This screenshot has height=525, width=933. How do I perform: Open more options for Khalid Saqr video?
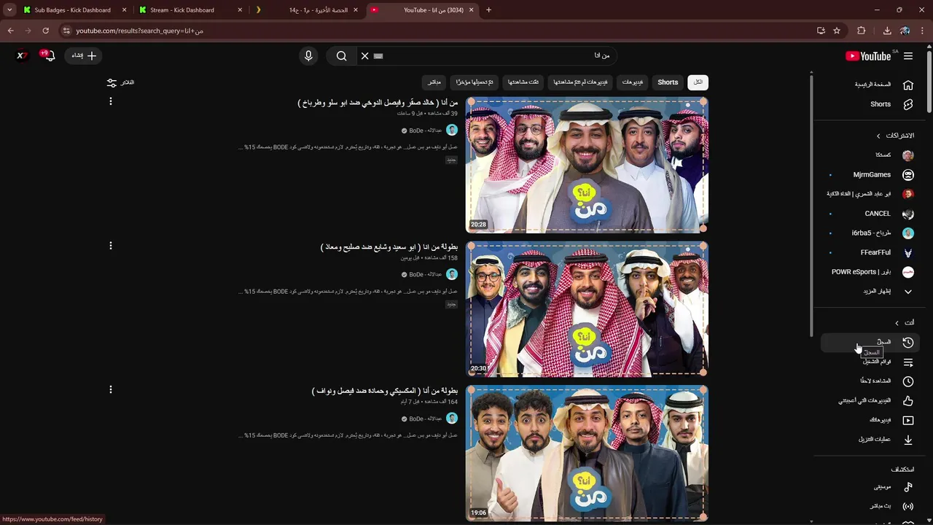point(111,101)
